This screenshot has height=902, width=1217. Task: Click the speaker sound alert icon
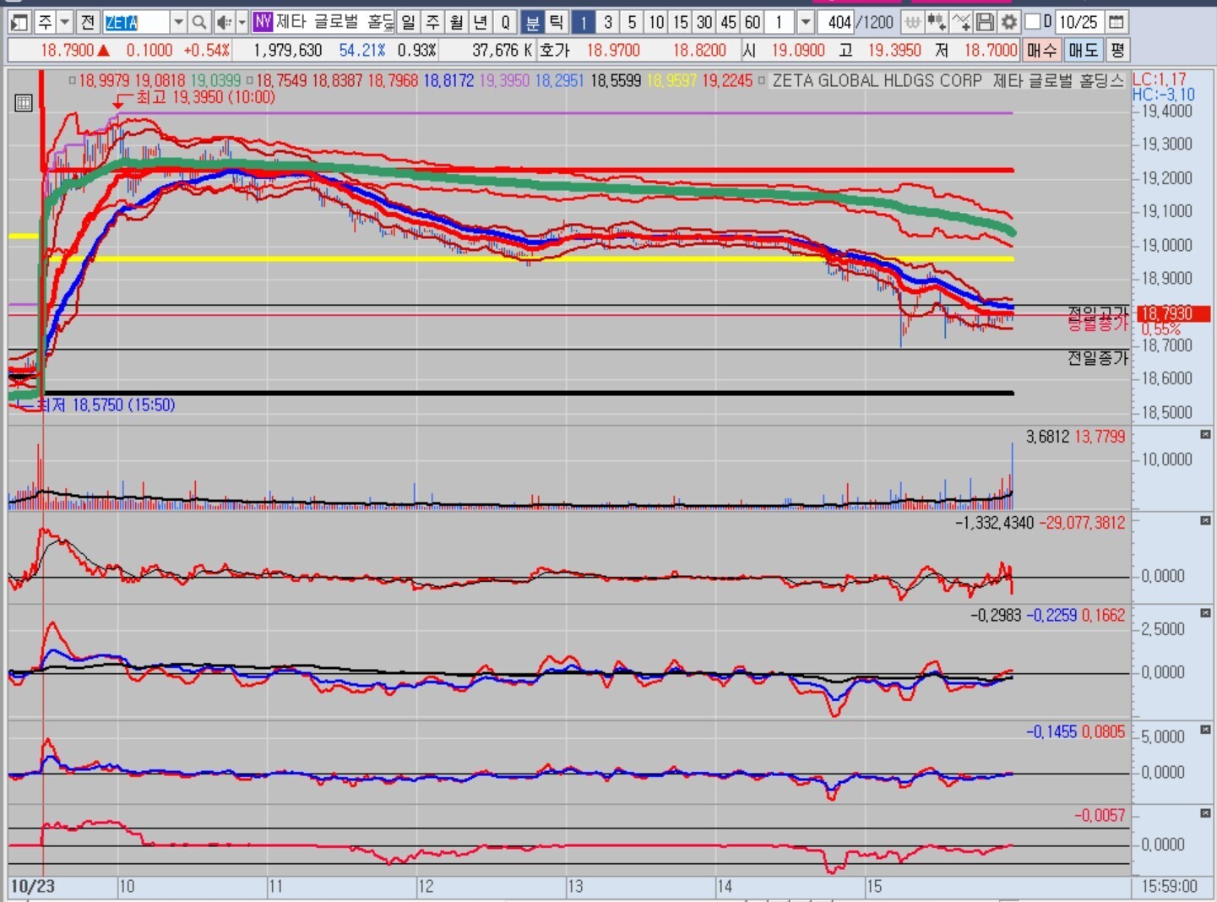coord(222,22)
